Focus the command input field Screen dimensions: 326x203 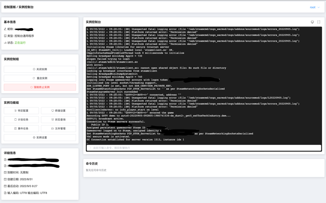pos(204,148)
